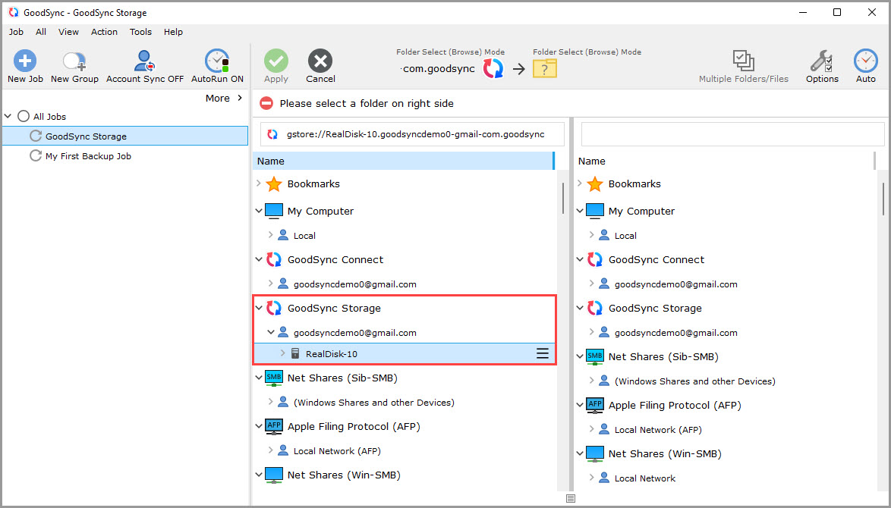The height and width of the screenshot is (508, 891).
Task: Click user icon beside left GoodSync Connect email
Action: click(283, 284)
